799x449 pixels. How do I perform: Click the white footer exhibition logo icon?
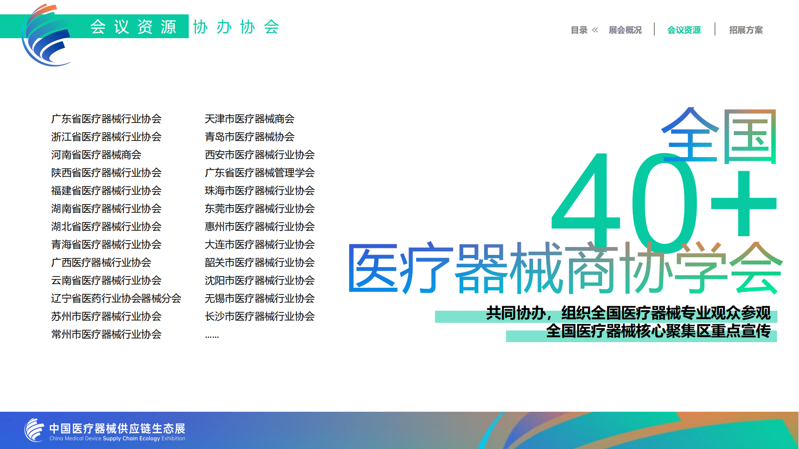[34, 430]
